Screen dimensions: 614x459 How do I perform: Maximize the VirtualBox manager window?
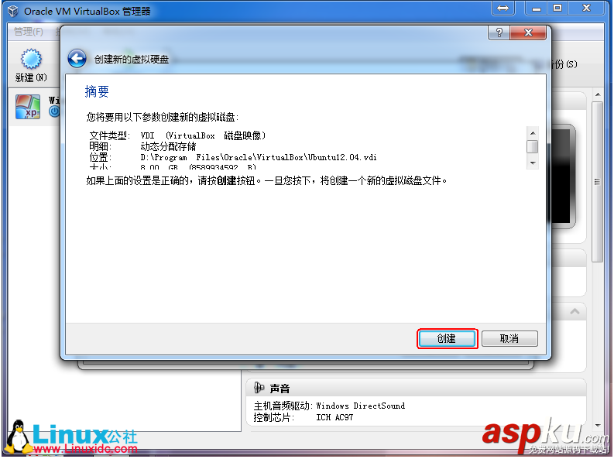[x=557, y=8]
